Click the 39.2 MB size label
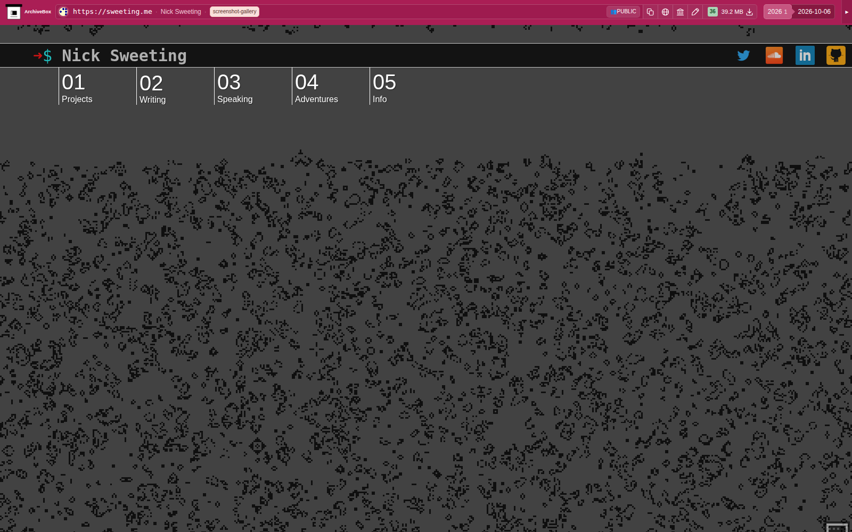 (x=732, y=12)
